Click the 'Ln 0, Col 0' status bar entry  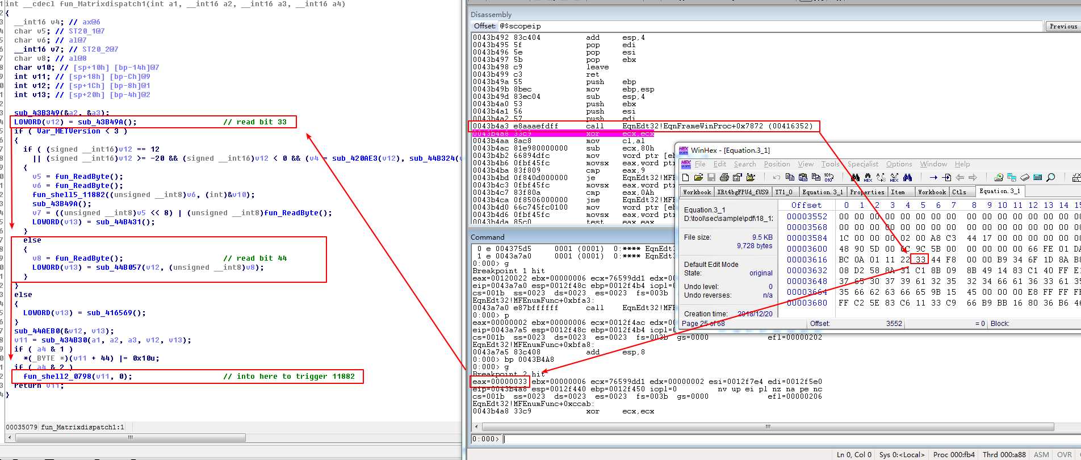point(854,454)
